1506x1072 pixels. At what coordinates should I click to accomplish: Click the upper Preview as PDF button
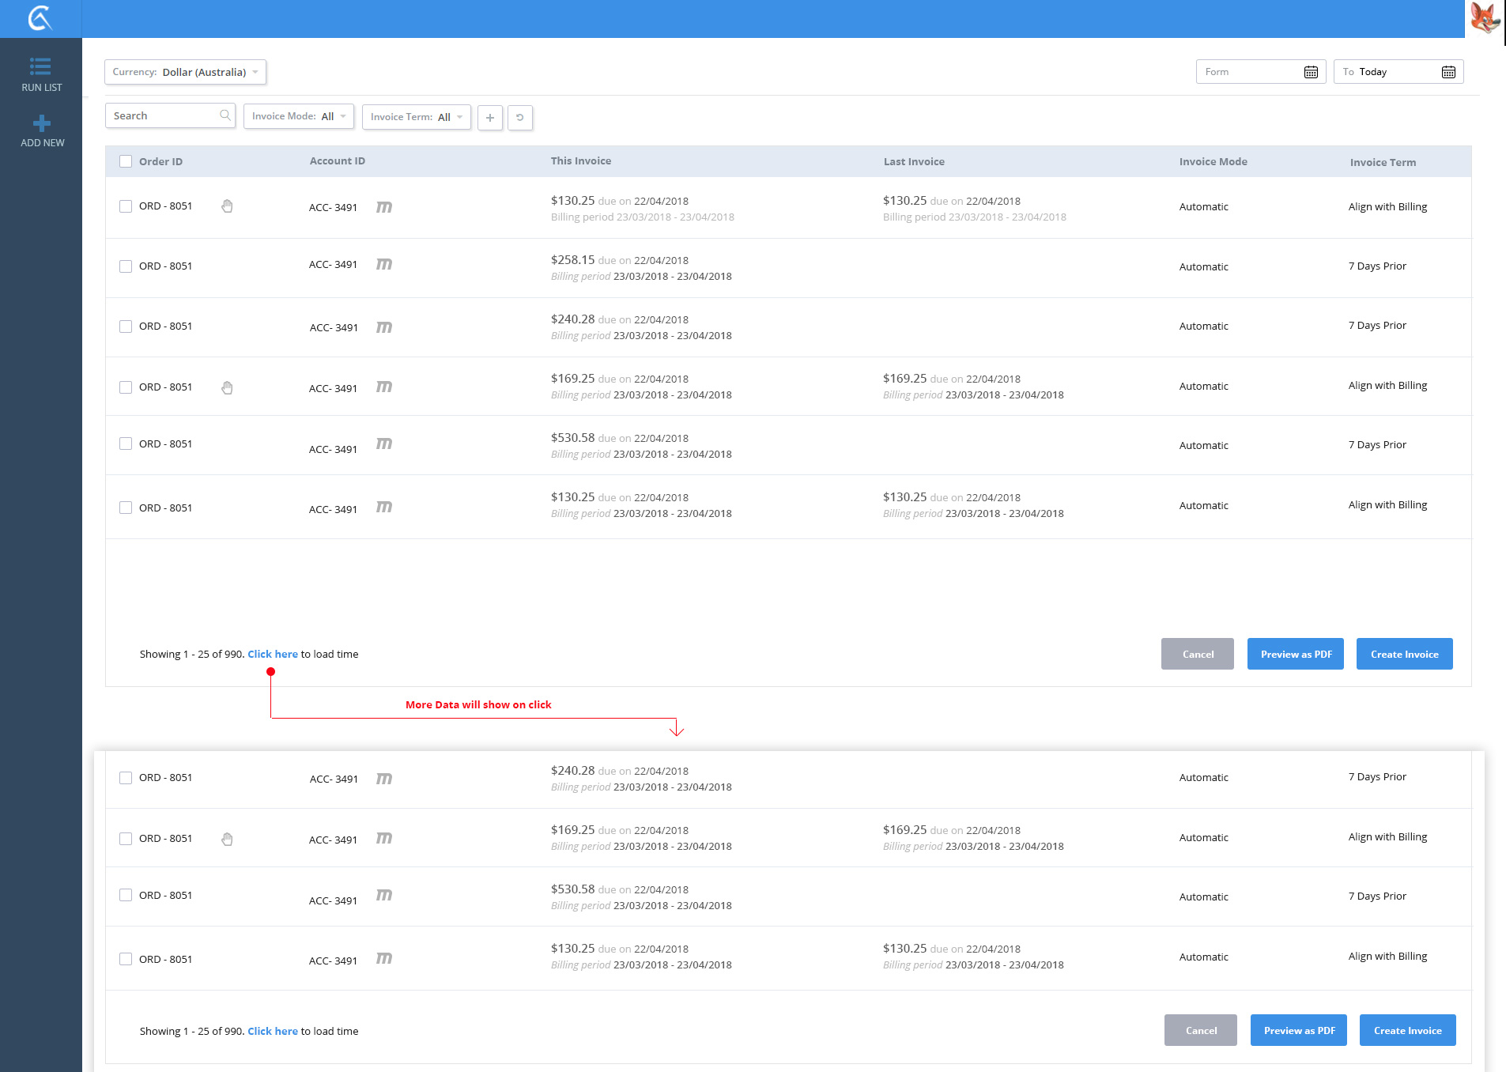tap(1295, 654)
